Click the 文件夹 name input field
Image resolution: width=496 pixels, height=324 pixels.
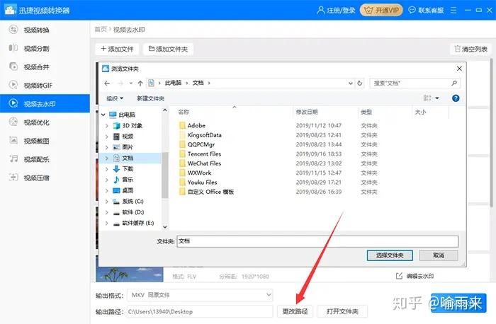click(x=317, y=241)
